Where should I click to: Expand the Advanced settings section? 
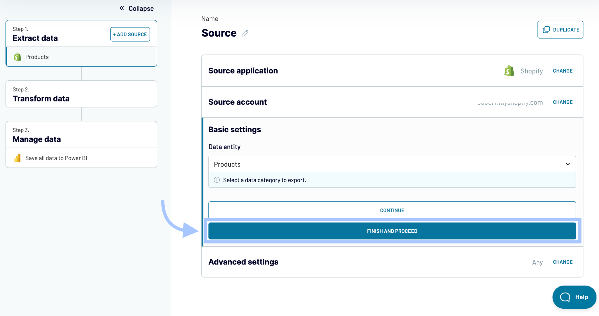562,262
